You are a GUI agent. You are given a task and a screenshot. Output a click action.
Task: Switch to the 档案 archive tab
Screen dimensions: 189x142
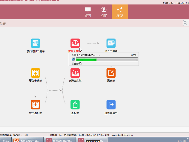[x=103, y=12]
